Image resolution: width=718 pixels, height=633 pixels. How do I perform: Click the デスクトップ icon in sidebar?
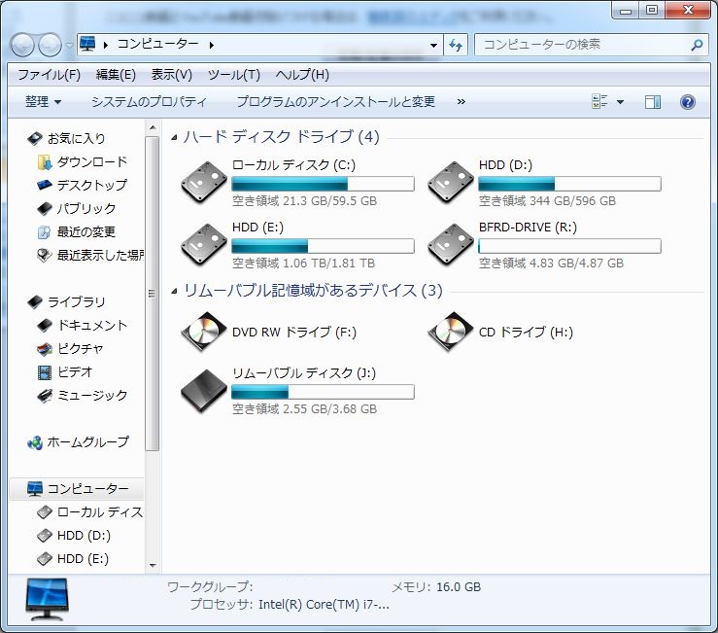(x=45, y=185)
